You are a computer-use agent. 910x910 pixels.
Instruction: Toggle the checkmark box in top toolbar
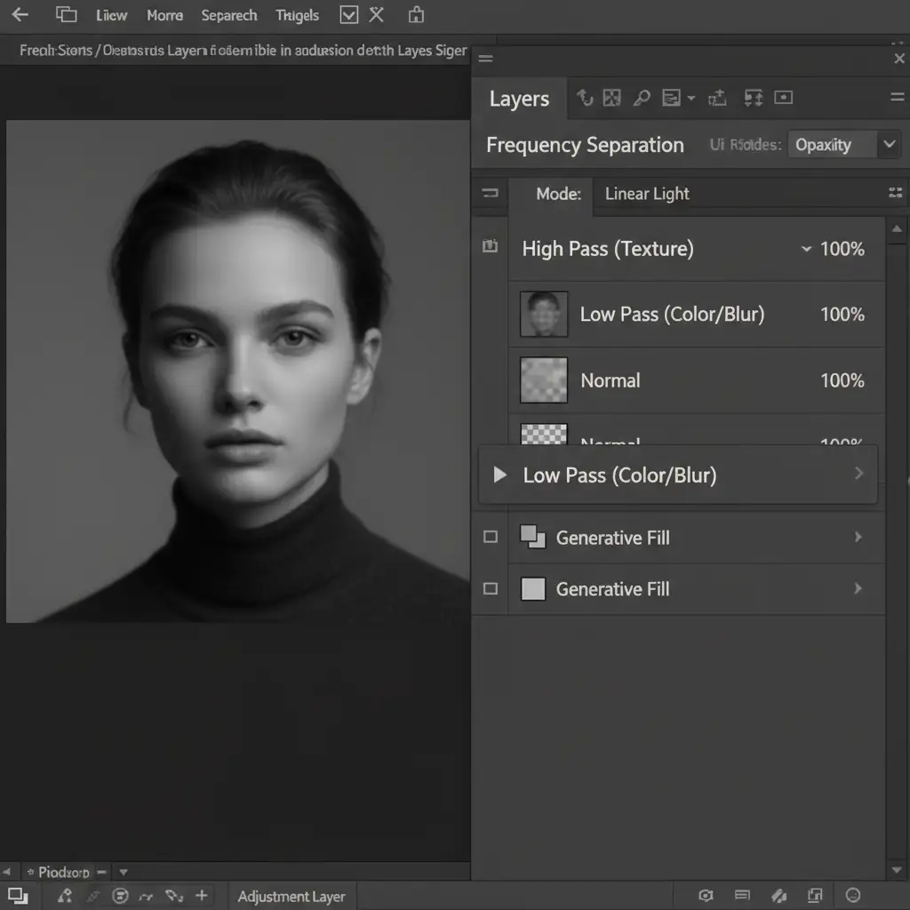pos(349,15)
